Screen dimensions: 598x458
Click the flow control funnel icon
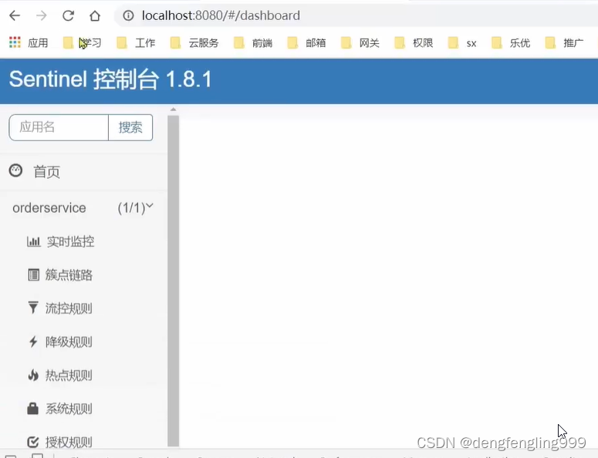coord(33,308)
